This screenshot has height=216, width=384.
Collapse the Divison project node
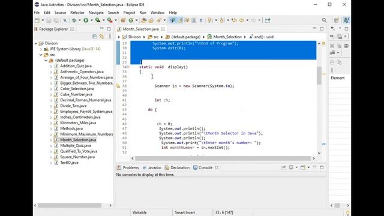coord(36,43)
